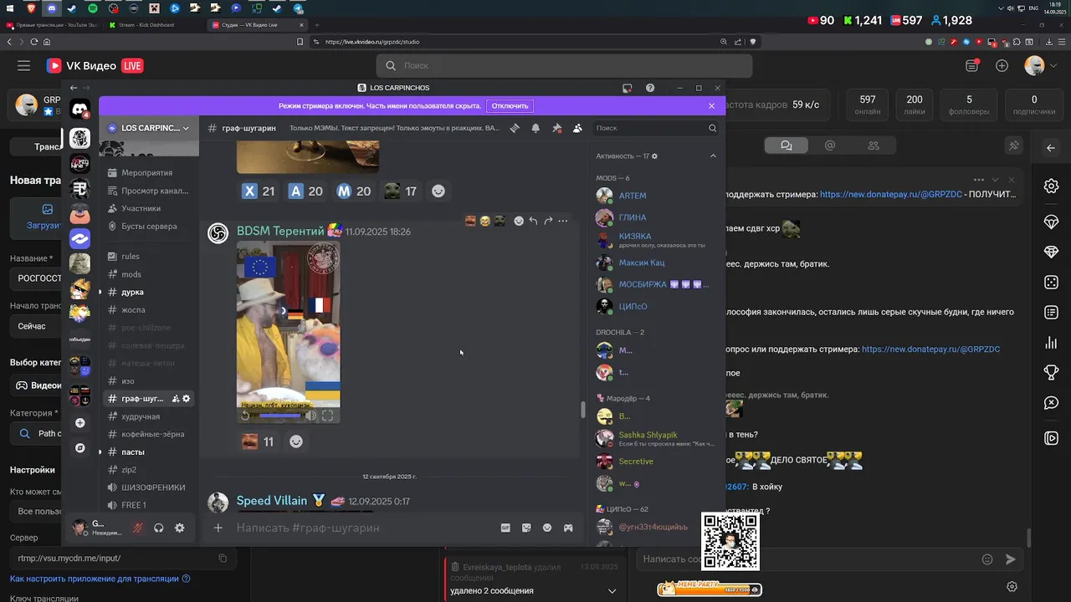
Task: Toggle member list icon in Discord header
Action: (577, 128)
